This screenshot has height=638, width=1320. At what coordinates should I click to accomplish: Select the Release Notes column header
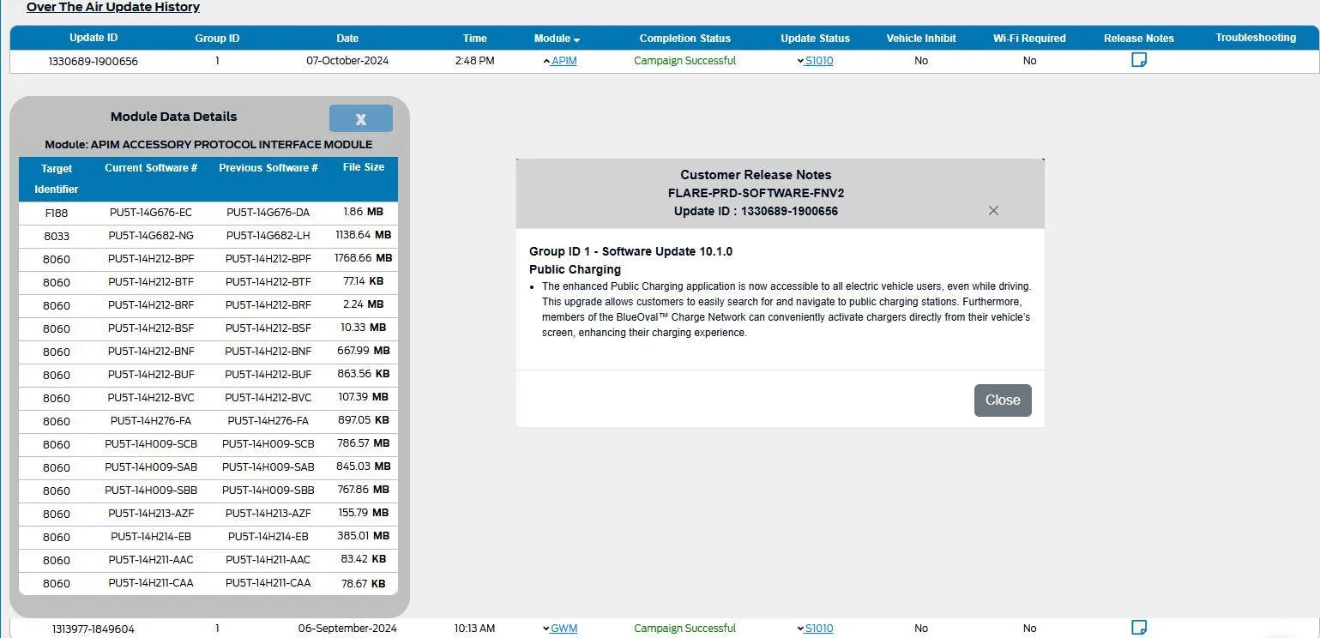[1139, 39]
